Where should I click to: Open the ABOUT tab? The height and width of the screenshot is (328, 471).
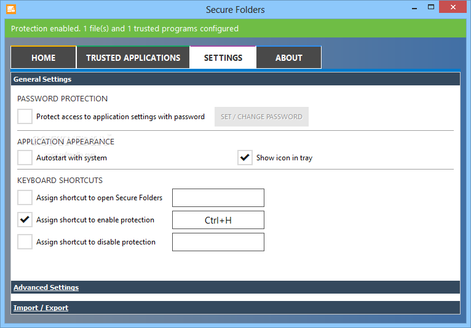click(288, 57)
